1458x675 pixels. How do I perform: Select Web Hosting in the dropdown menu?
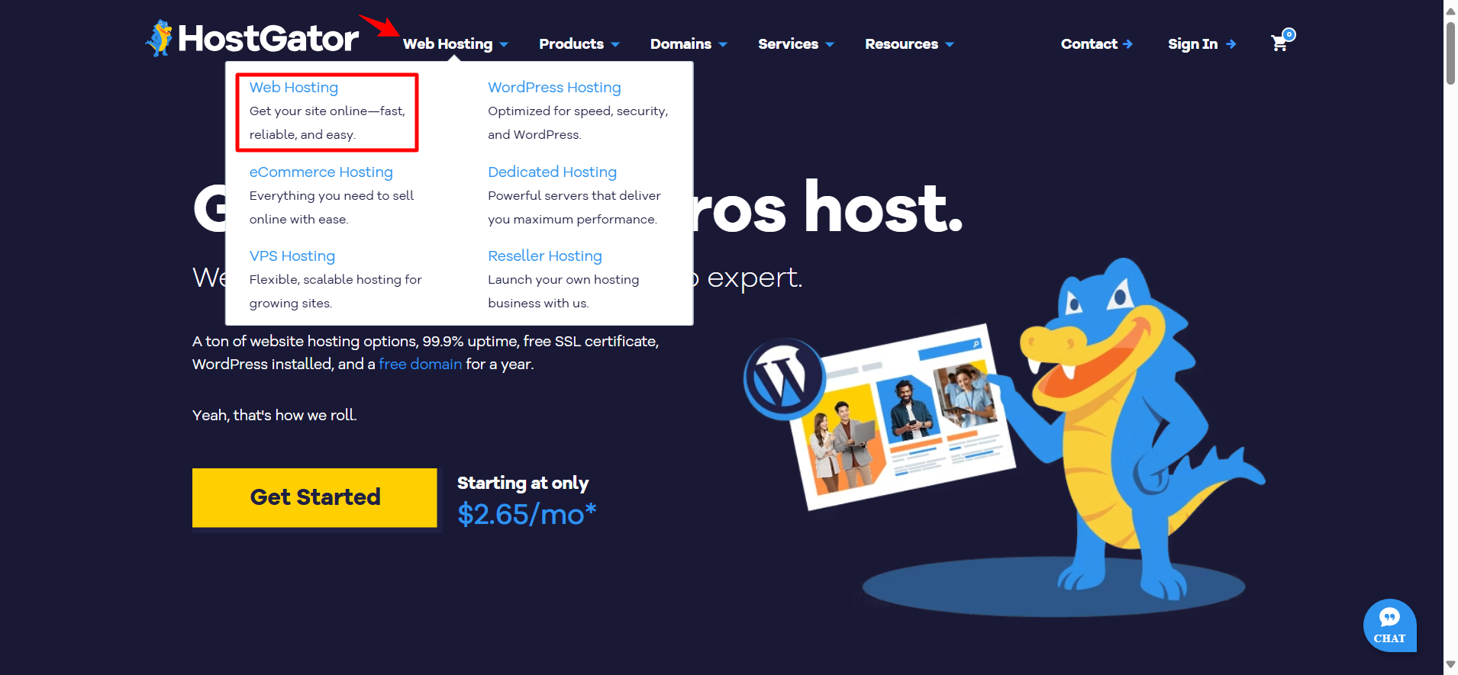294,88
